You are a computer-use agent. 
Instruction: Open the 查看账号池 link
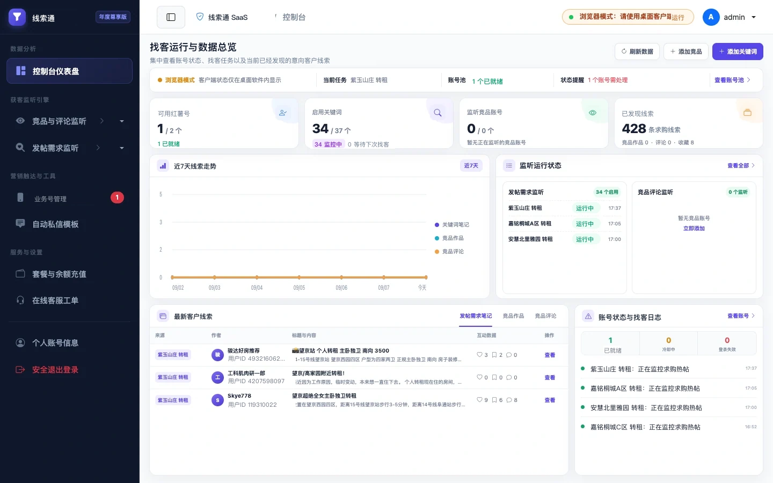732,80
